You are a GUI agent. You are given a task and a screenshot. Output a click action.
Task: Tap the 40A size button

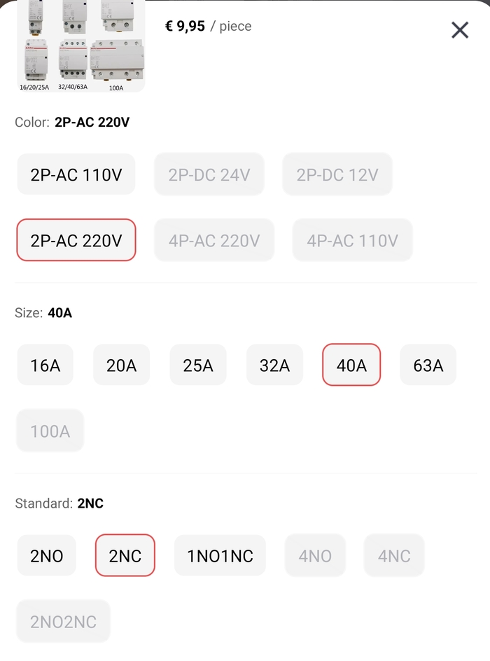(x=351, y=365)
